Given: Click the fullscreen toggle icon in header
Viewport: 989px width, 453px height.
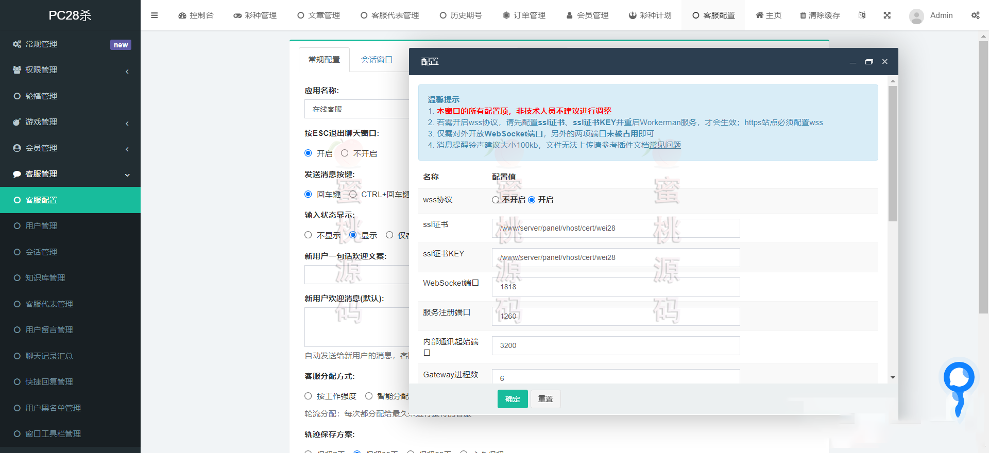Looking at the screenshot, I should click(x=887, y=15).
